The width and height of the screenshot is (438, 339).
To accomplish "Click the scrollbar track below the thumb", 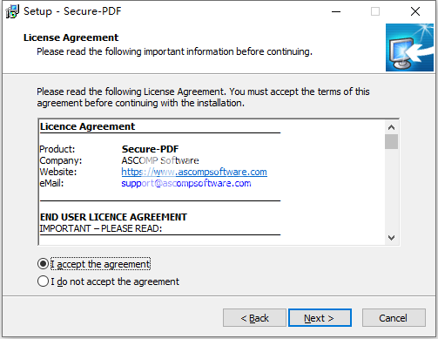I will point(391,190).
